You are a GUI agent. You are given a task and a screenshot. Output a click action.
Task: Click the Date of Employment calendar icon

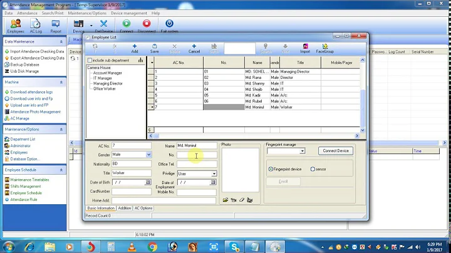(213, 182)
